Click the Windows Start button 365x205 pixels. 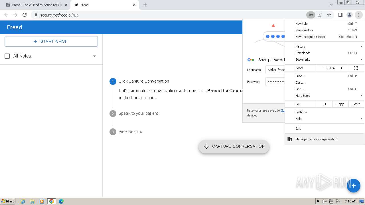point(8,201)
